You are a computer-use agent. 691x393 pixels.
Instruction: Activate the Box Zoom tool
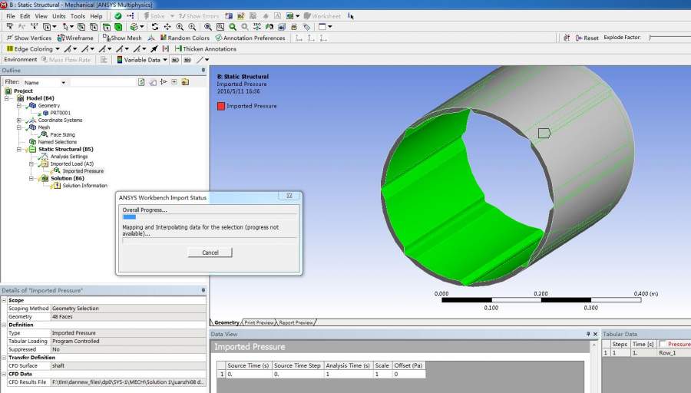coord(192,27)
